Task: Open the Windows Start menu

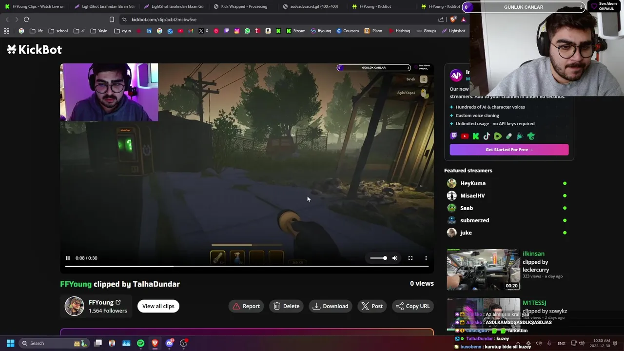Action: point(10,343)
